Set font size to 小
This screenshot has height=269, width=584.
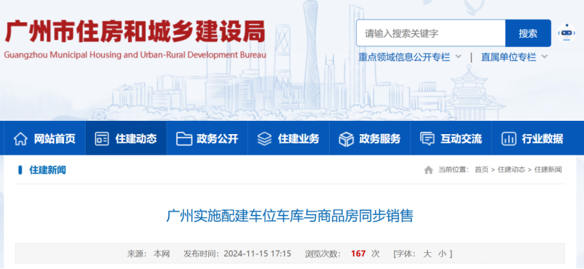(x=442, y=254)
